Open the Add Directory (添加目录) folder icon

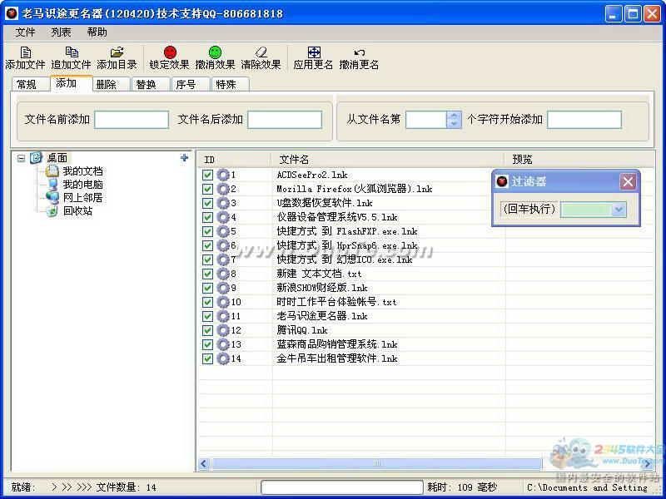(x=117, y=52)
